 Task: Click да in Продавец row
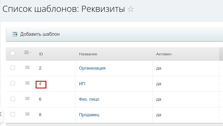(x=159, y=115)
